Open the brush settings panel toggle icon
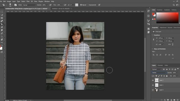Image resolution: width=180 pixels, height=101 pixels. point(15,5)
